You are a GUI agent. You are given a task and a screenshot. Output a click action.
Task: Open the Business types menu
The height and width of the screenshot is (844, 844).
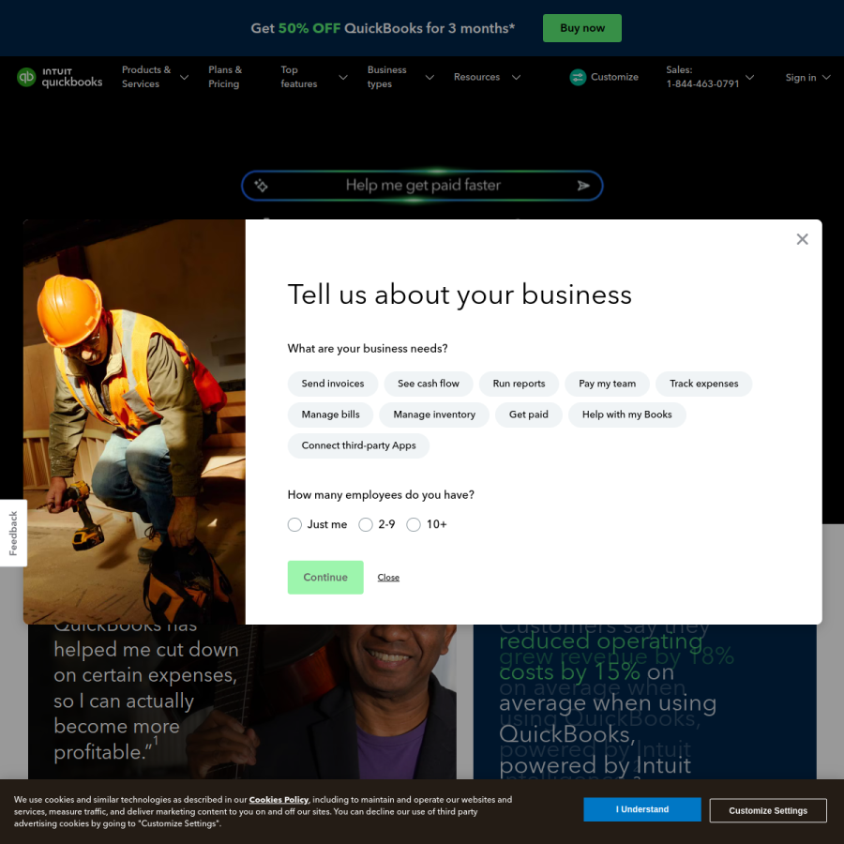click(x=387, y=77)
